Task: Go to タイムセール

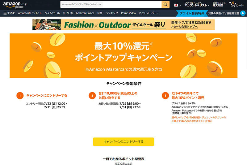Action: coord(52,13)
